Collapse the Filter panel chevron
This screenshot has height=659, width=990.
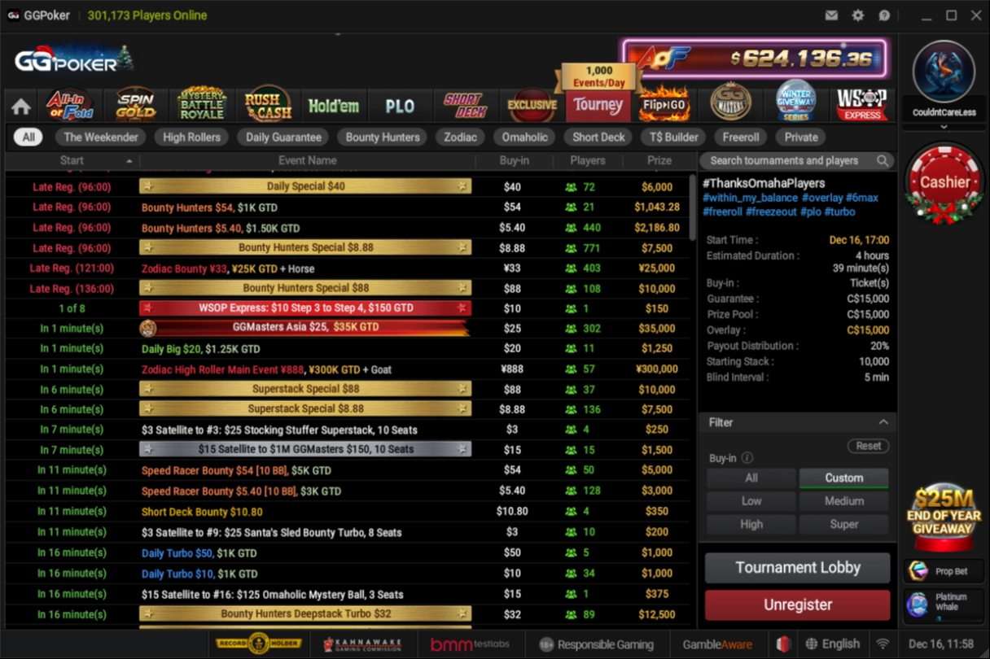tap(883, 422)
